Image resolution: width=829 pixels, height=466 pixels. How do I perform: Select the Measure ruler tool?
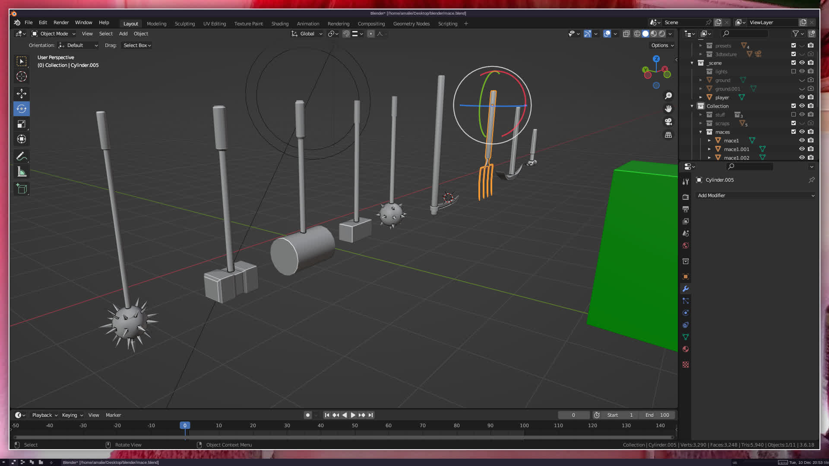tap(22, 172)
